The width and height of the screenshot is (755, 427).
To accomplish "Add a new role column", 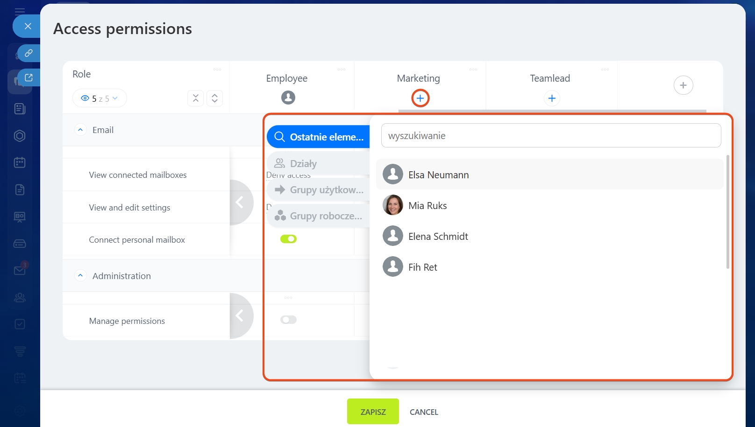I will pos(683,85).
